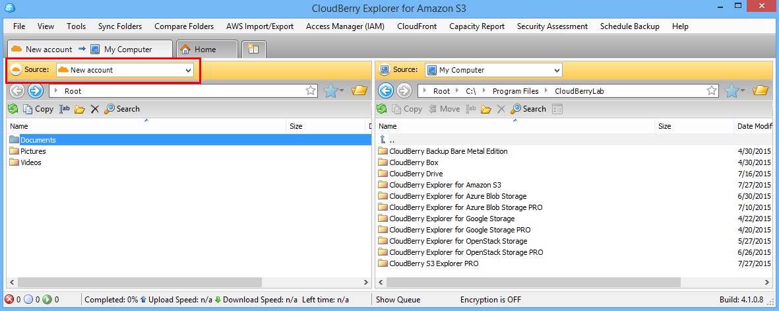
Task: Click the new tab icon
Action: (254, 49)
